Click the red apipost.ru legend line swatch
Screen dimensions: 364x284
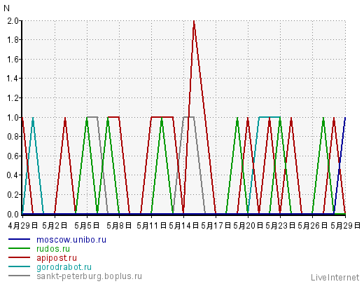(19, 257)
